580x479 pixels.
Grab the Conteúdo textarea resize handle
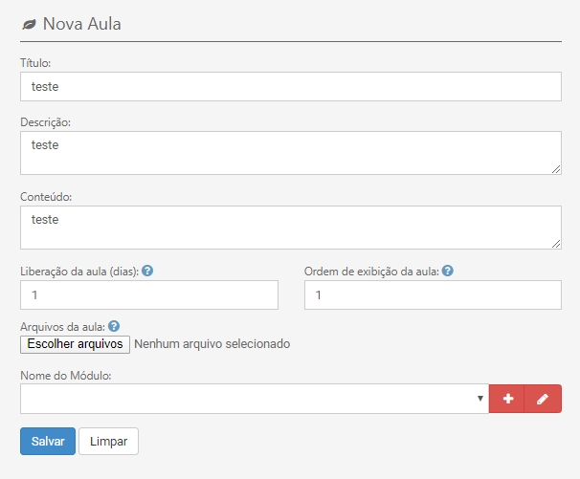pos(555,244)
